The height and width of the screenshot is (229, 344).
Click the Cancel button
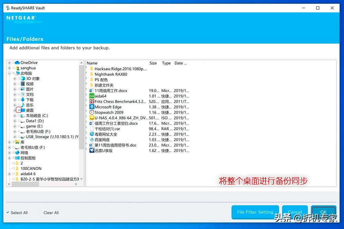295,212
